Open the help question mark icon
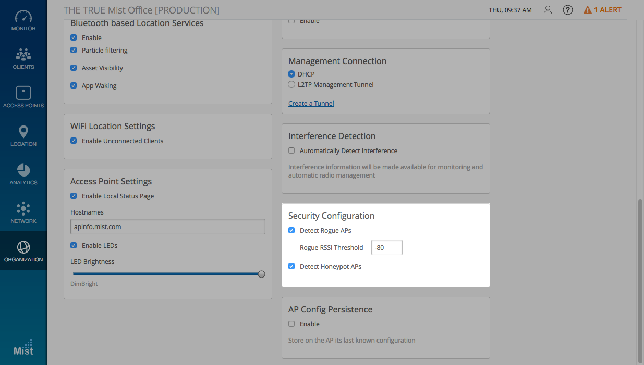 pyautogui.click(x=568, y=10)
